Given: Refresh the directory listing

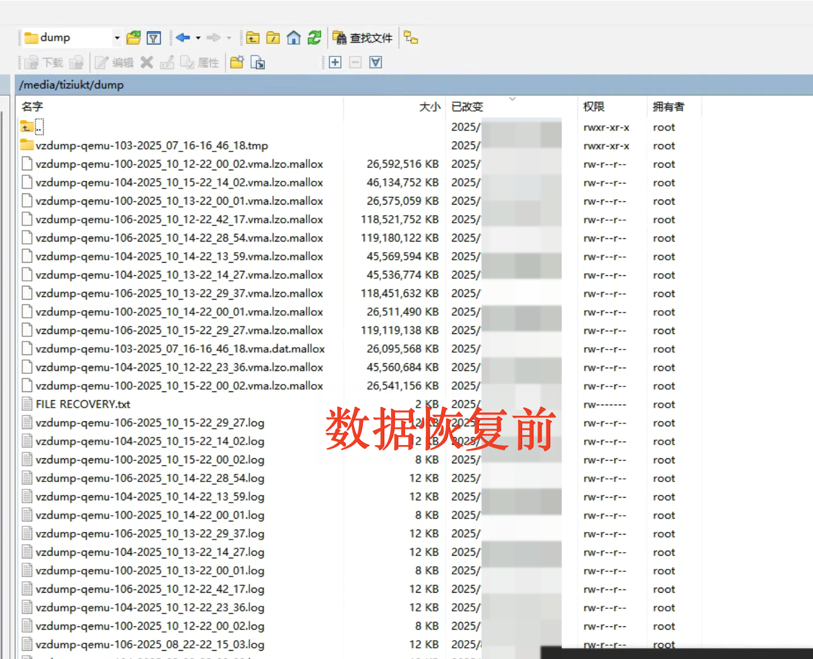Looking at the screenshot, I should point(314,38).
